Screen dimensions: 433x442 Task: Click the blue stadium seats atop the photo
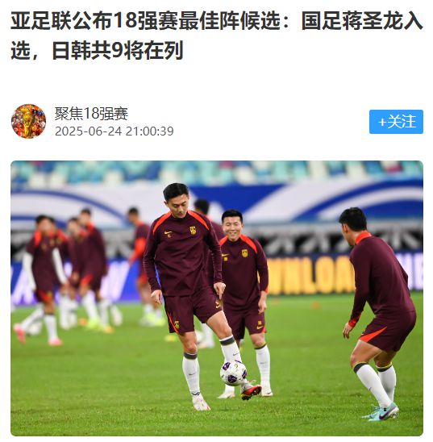(217, 172)
